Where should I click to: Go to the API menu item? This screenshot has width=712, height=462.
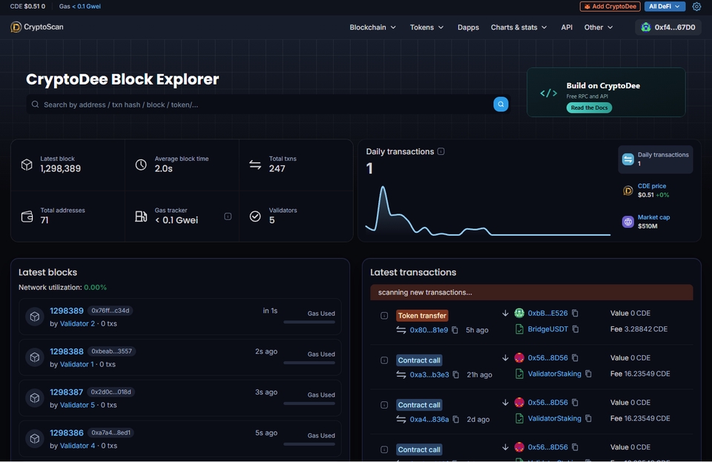pos(567,27)
